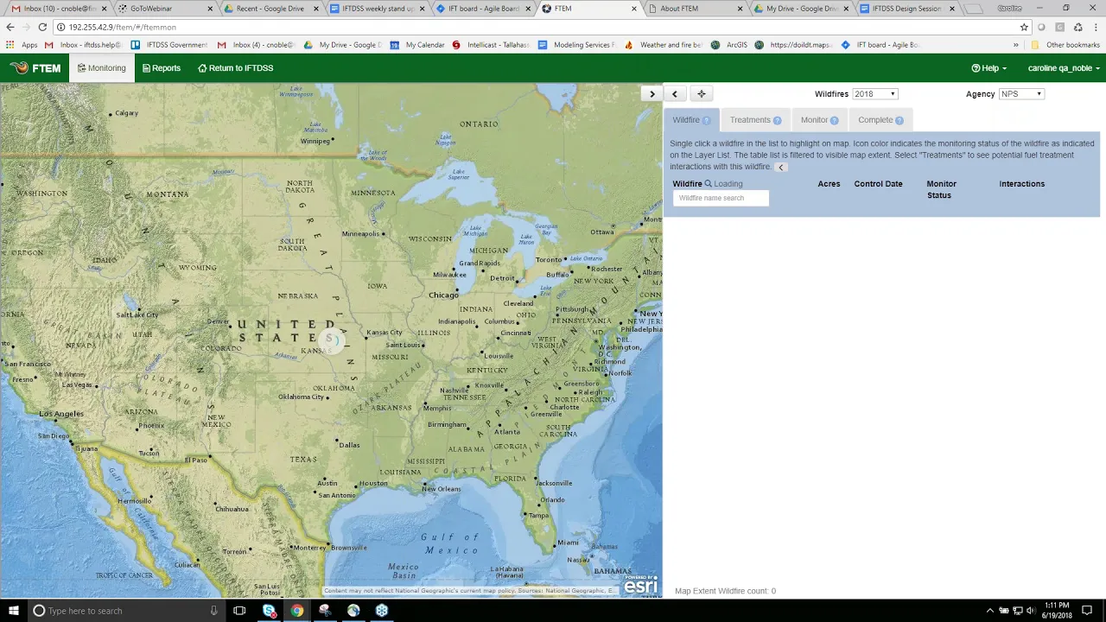Screen dimensions: 1106x622
Task: Click the crosshair locate map button
Action: [x=702, y=94]
